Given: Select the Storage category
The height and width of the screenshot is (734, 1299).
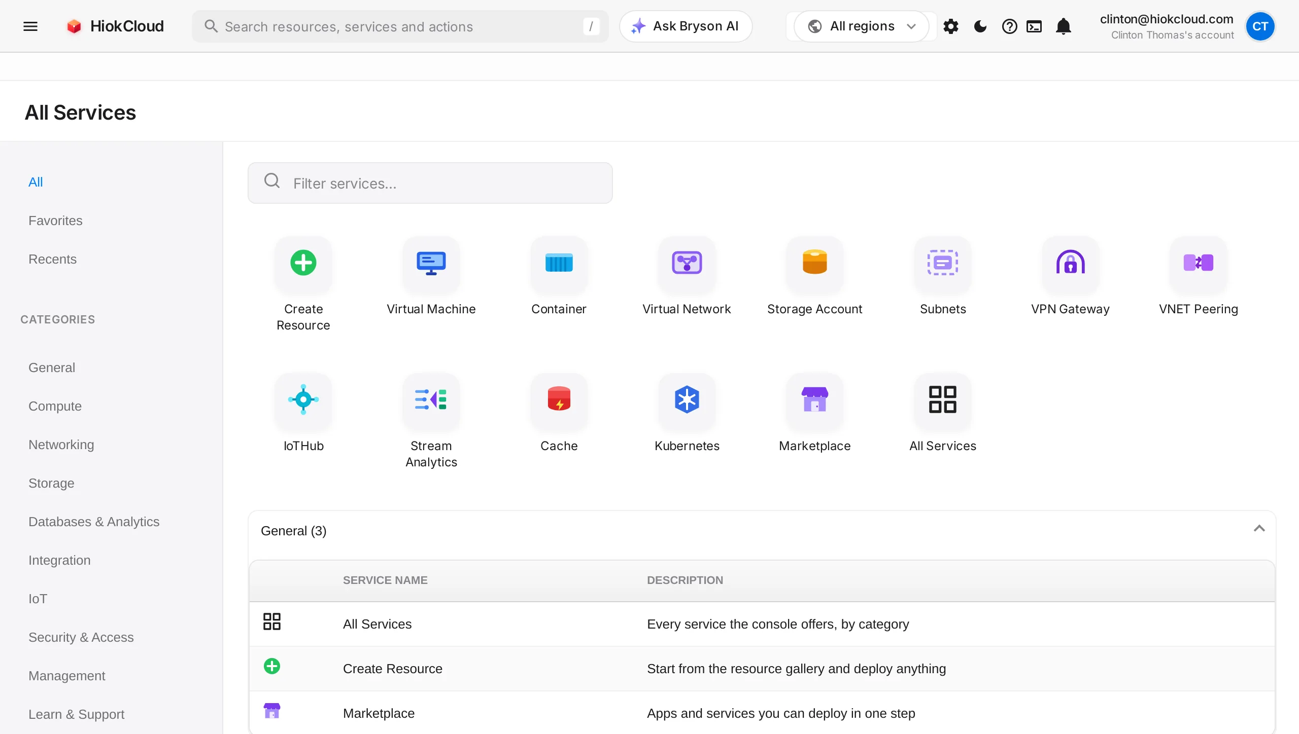Looking at the screenshot, I should point(51,483).
